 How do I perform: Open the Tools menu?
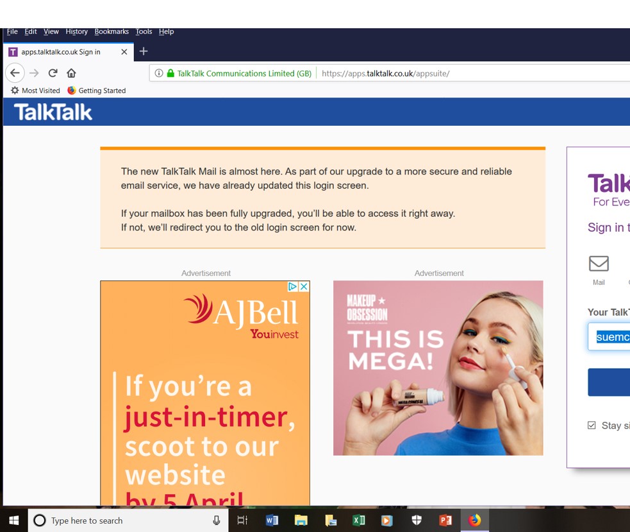[x=144, y=31]
